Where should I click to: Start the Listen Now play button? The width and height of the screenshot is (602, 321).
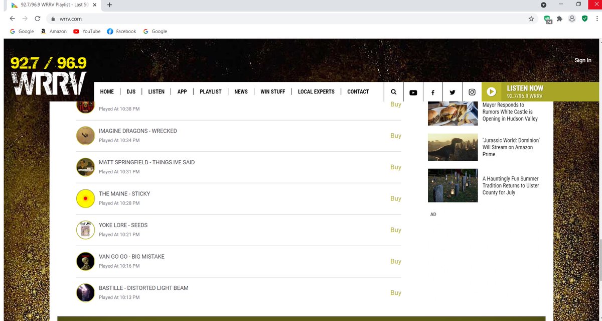(491, 92)
